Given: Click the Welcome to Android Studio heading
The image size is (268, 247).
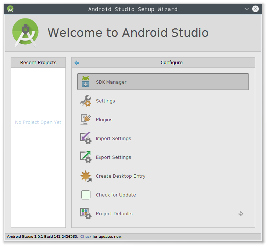Looking at the screenshot, I should pyautogui.click(x=128, y=32).
